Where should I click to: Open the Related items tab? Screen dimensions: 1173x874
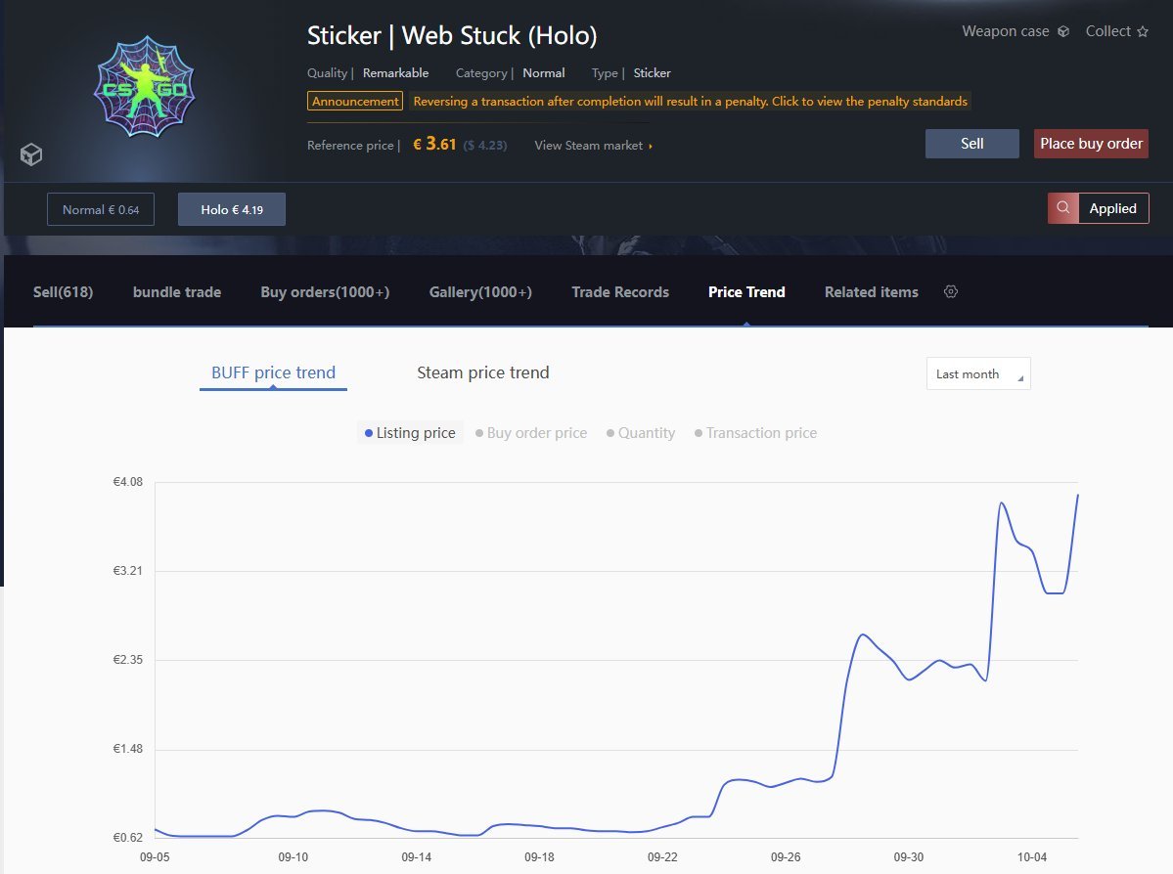(x=871, y=291)
